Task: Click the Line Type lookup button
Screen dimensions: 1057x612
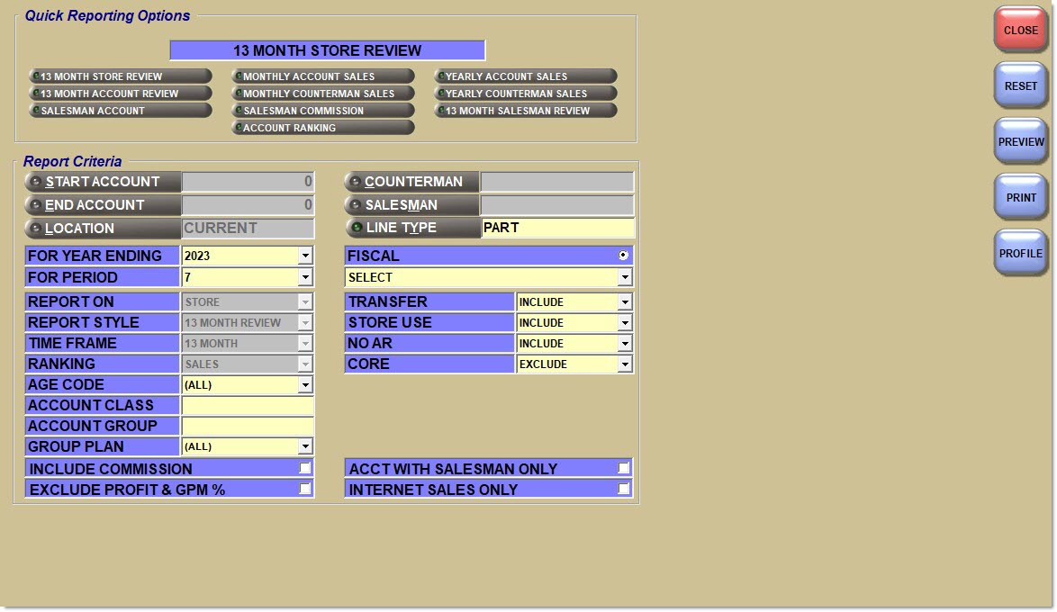Action: [x=411, y=228]
